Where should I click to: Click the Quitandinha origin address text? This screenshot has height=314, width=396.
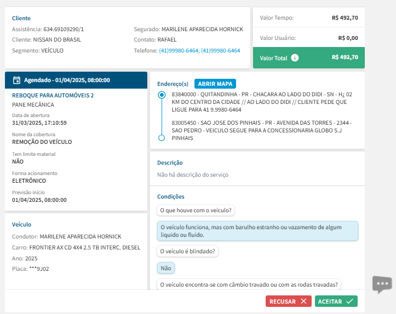[x=261, y=102]
